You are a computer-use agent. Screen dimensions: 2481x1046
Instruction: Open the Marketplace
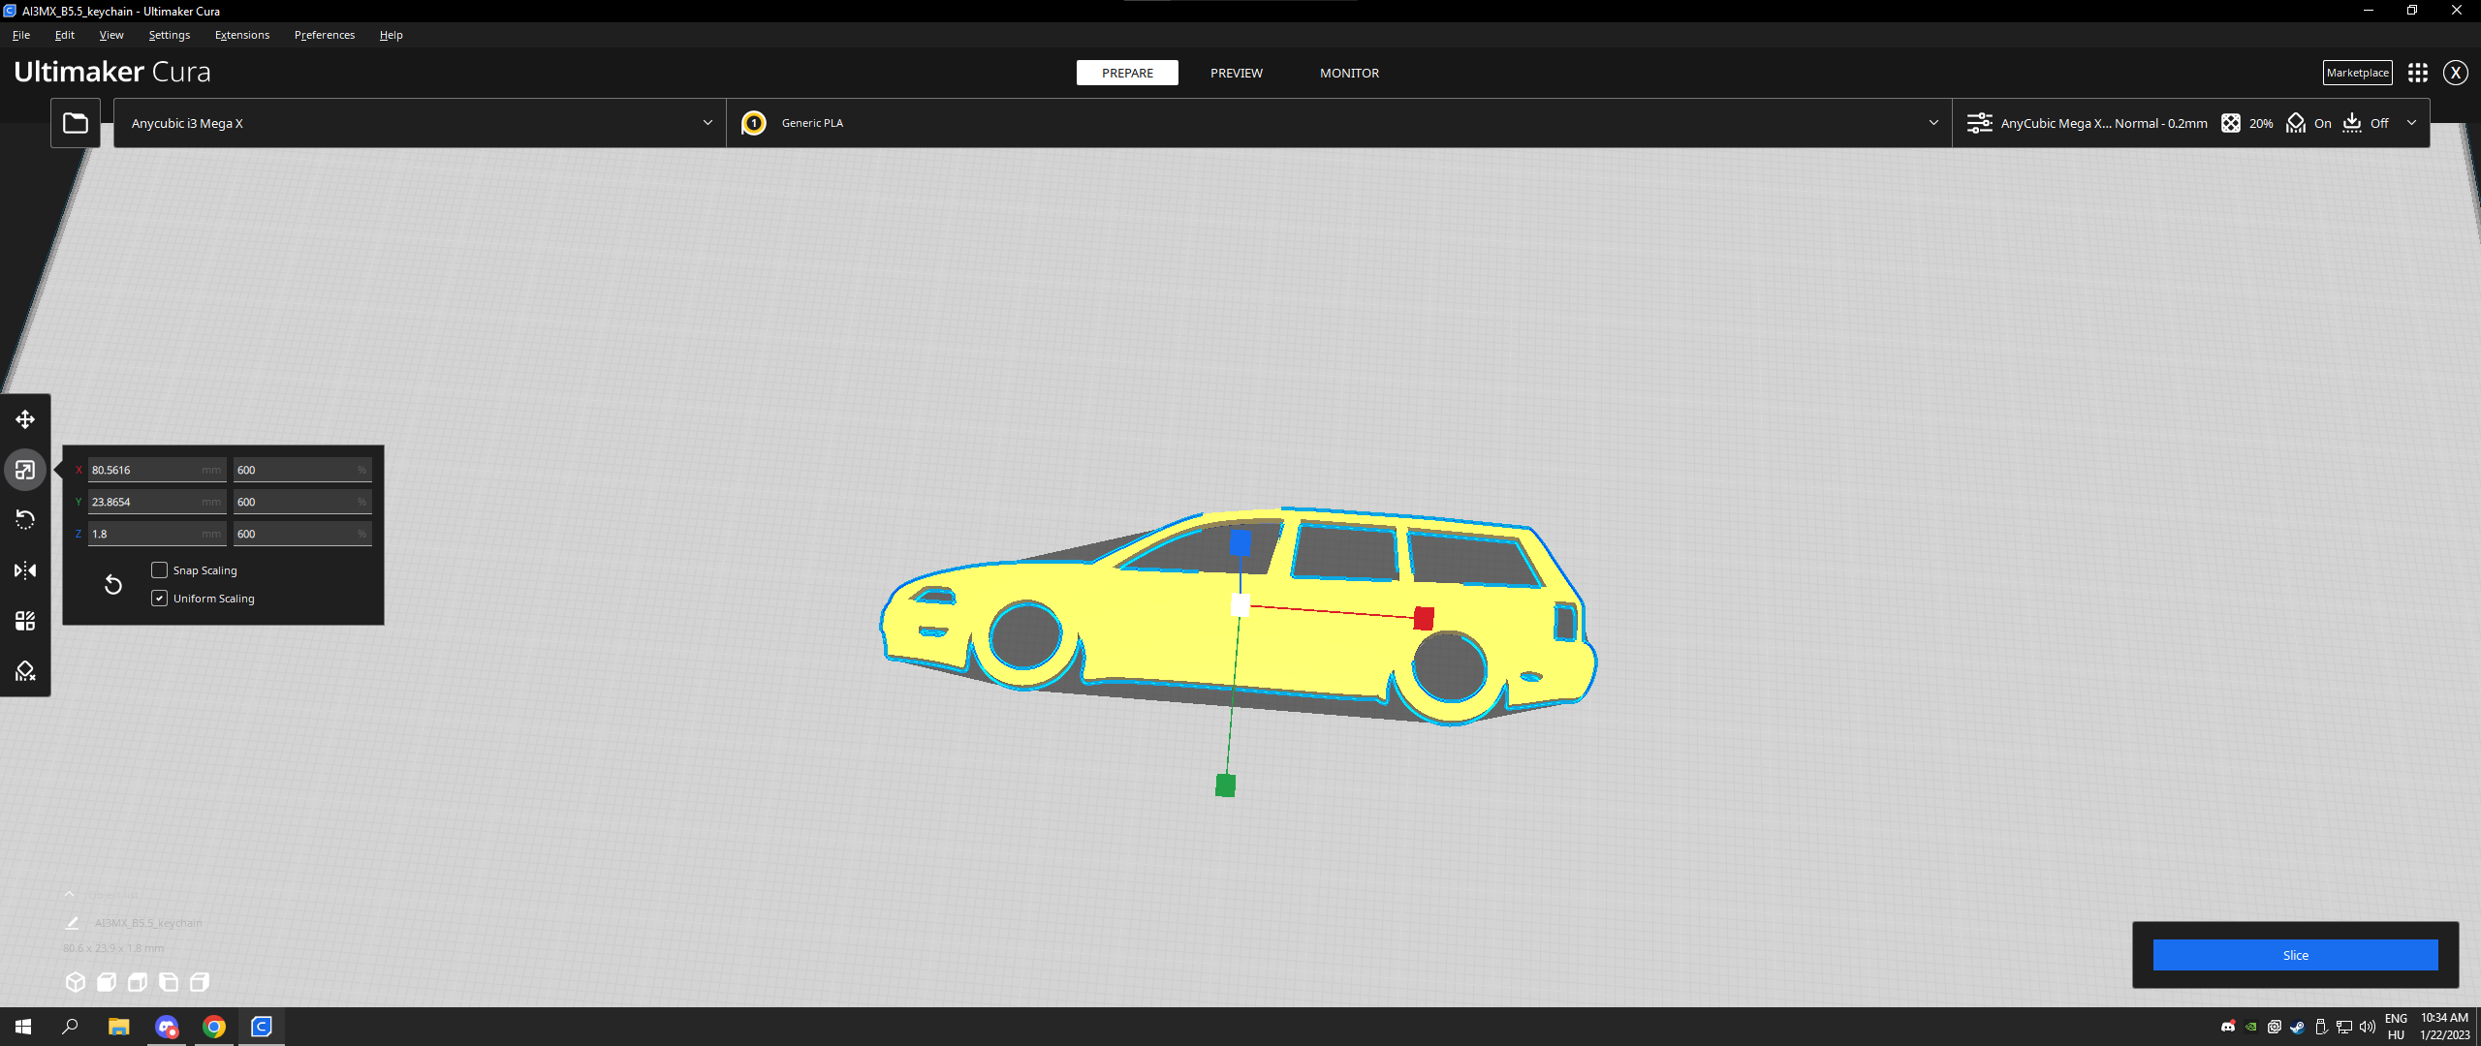[x=2357, y=73]
